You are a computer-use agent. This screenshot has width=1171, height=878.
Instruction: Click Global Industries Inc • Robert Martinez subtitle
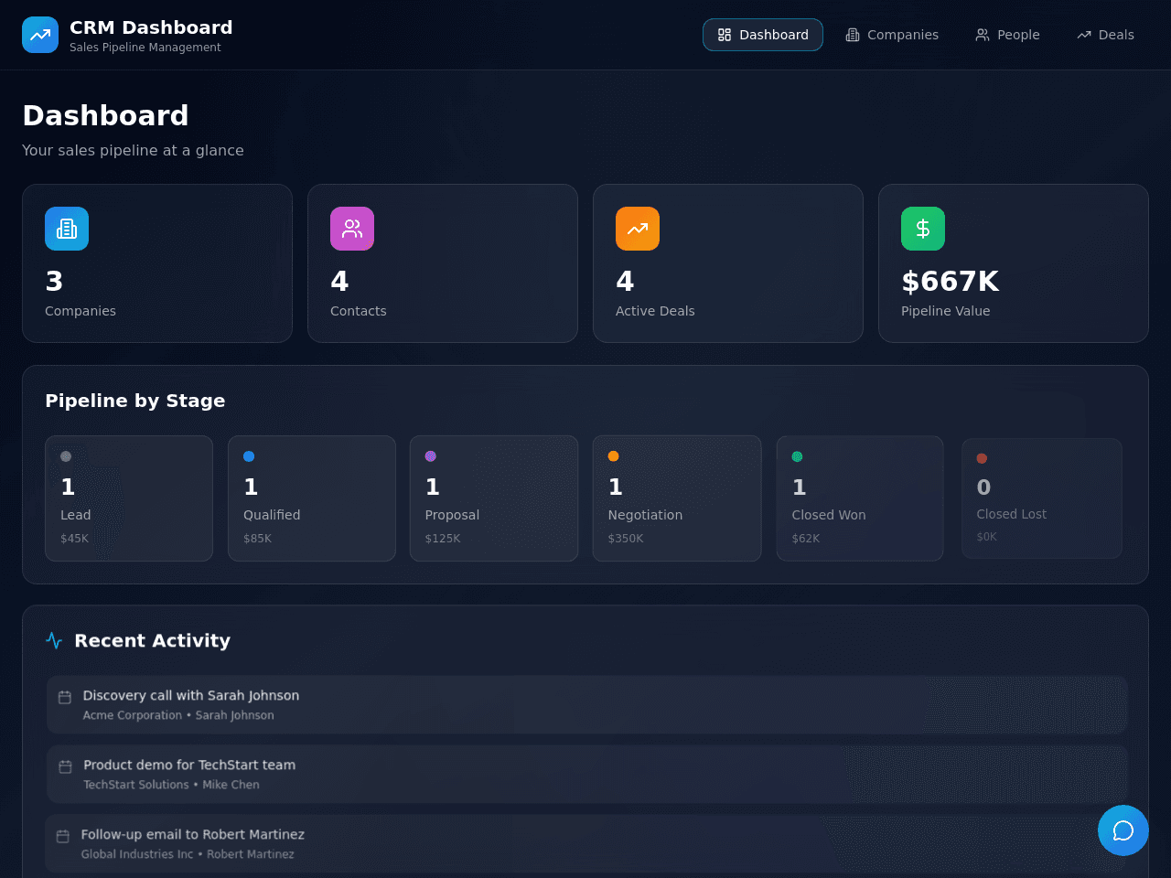pyautogui.click(x=188, y=854)
